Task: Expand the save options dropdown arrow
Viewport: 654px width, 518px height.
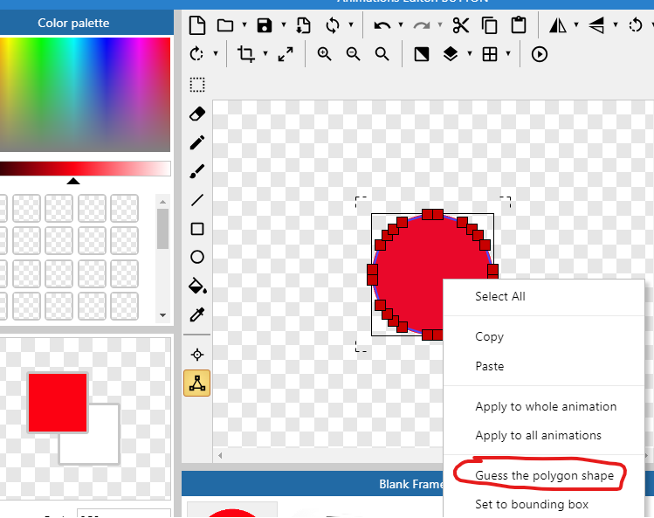Action: [x=284, y=25]
